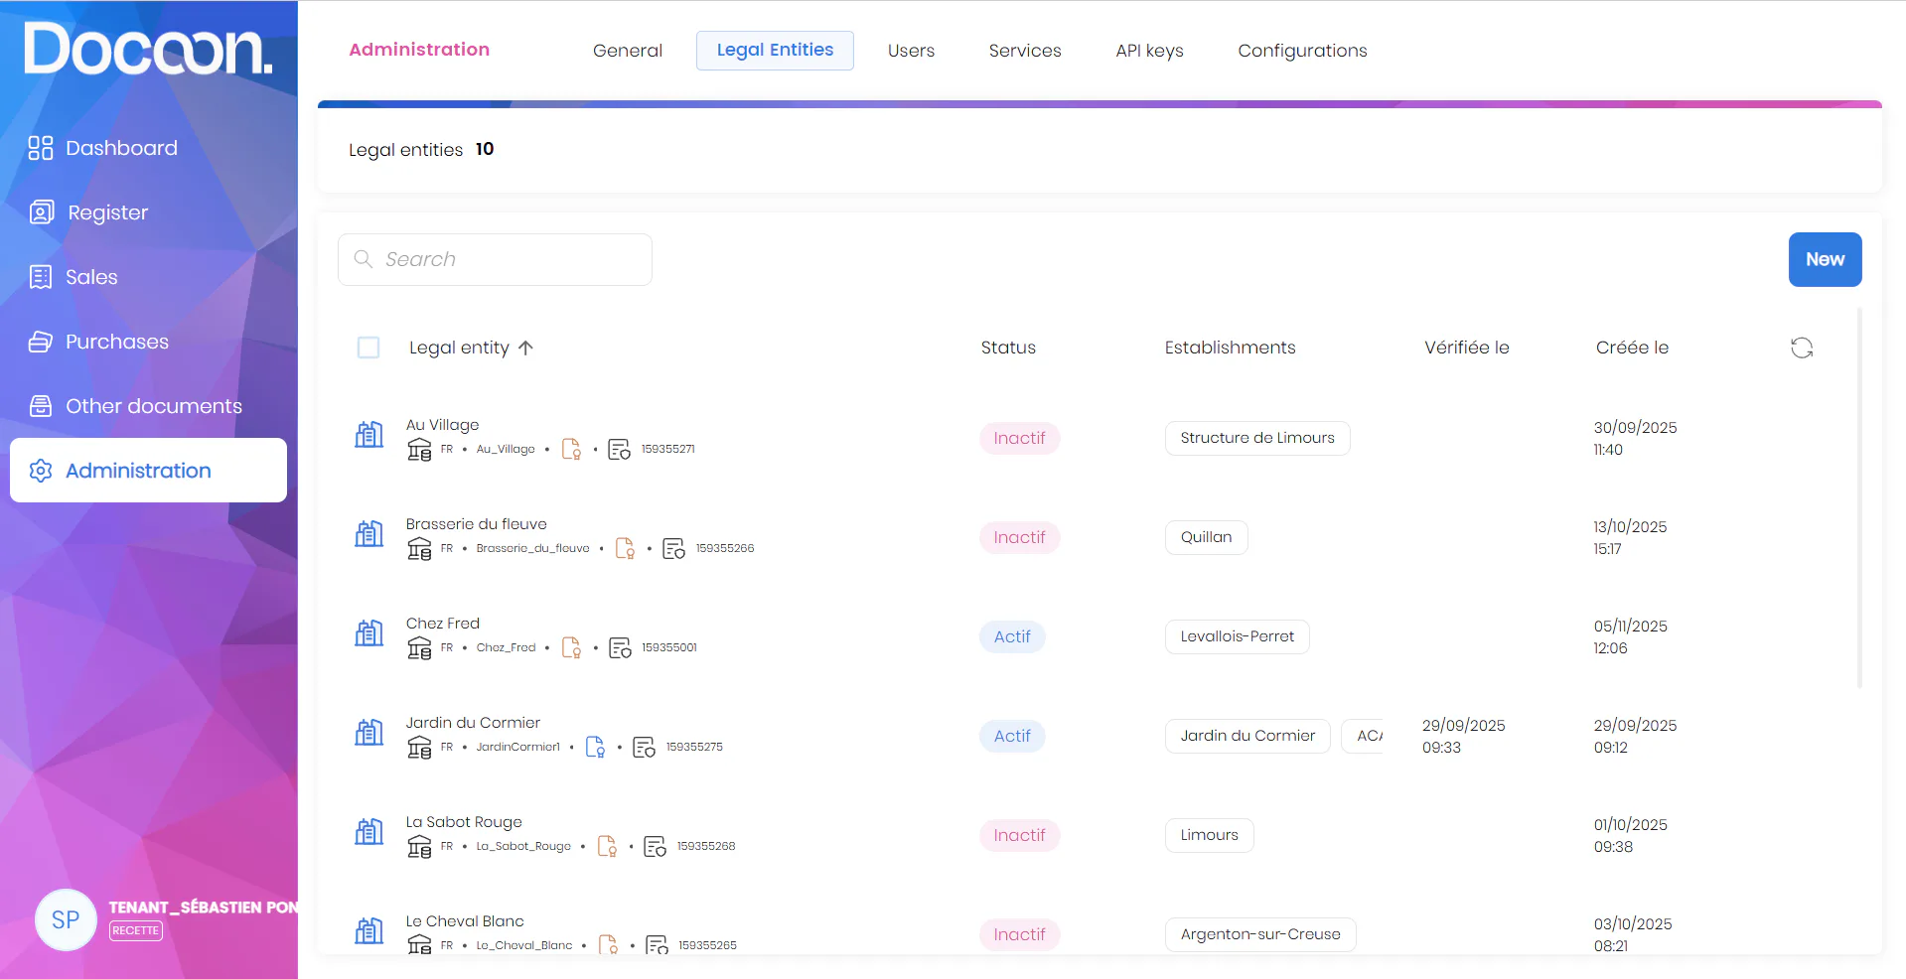Click Inactif status badge for Au Village
Screen dimensions: 1906x979
pyautogui.click(x=1020, y=438)
